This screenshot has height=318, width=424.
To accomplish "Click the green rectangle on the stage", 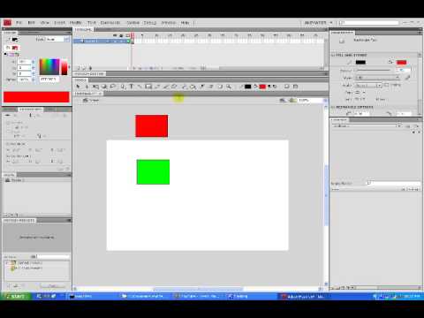I will point(153,172).
